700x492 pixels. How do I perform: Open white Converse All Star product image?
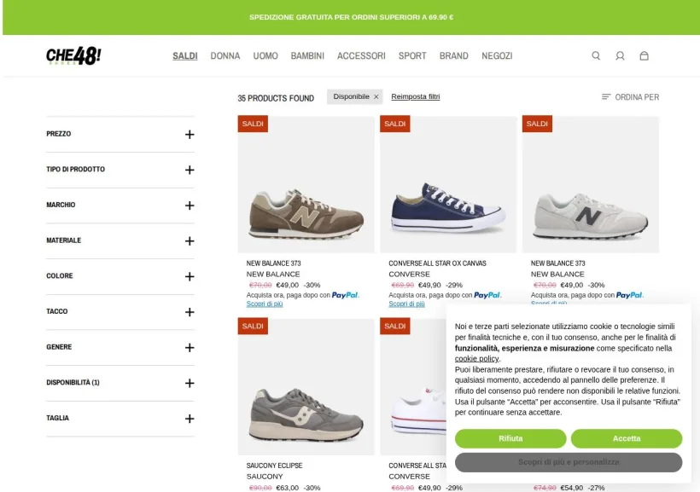(413, 387)
